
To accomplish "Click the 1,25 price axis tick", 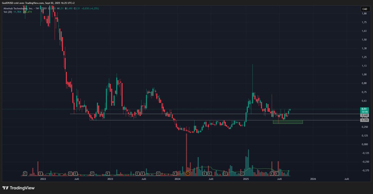I will tap(364, 57).
